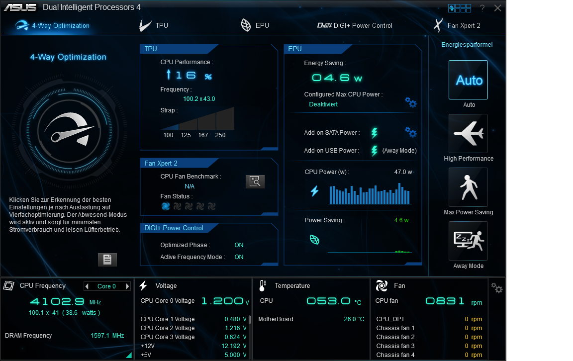
Task: Select the 167 strap value
Action: [x=203, y=135]
